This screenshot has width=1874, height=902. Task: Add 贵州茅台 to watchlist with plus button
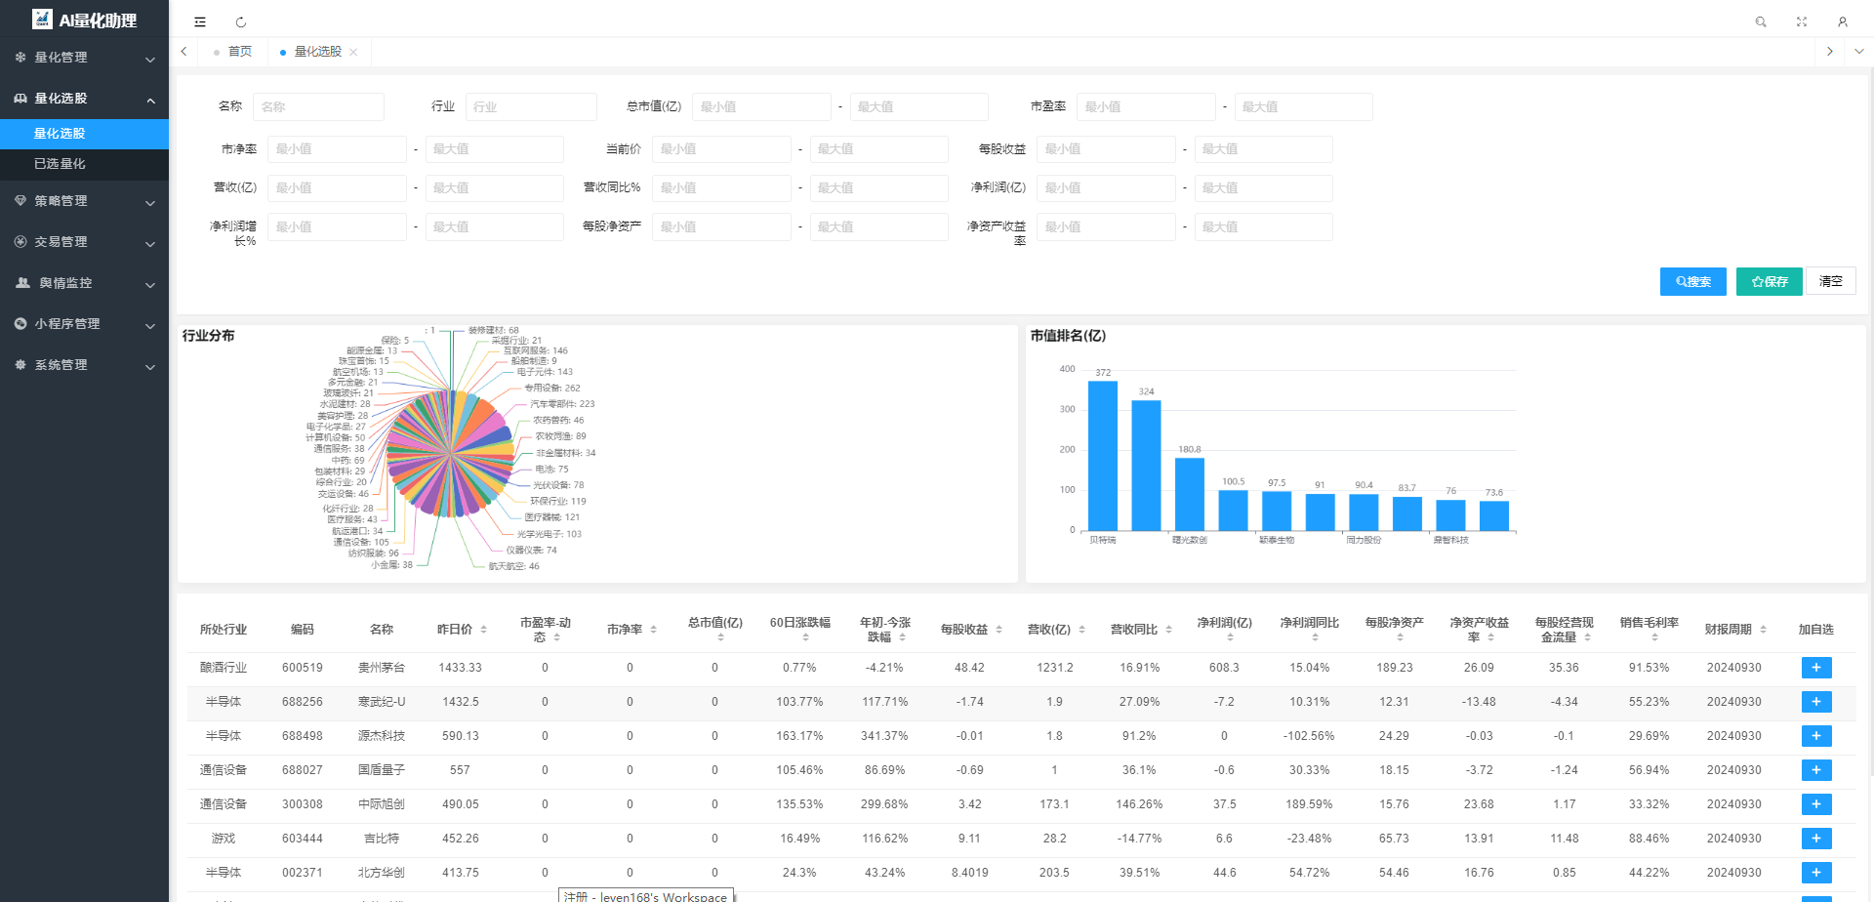click(x=1815, y=668)
